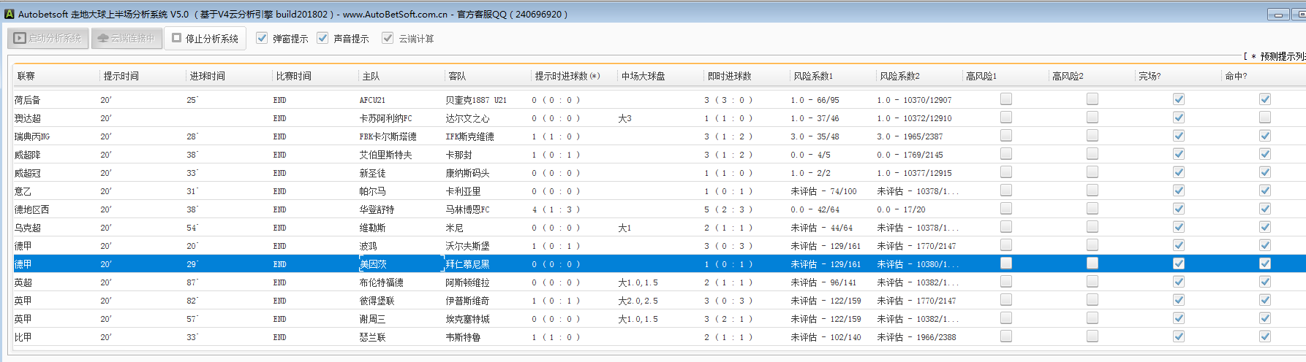This screenshot has height=362, width=1306.
Task: Toggle the 弹窗提示 checkbox
Action: click(262, 38)
